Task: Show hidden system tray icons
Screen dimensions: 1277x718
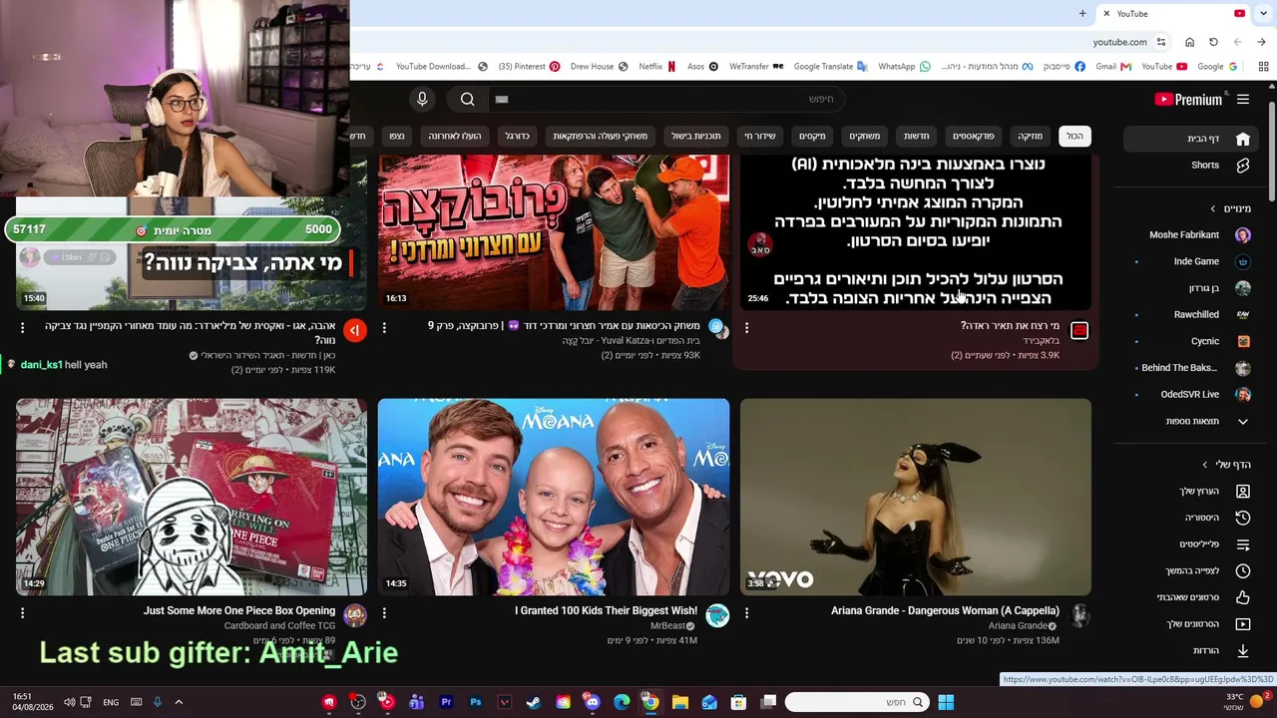Action: click(179, 702)
